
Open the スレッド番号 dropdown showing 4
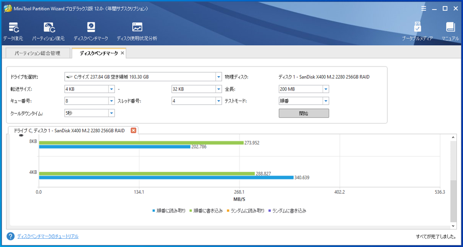(218, 101)
